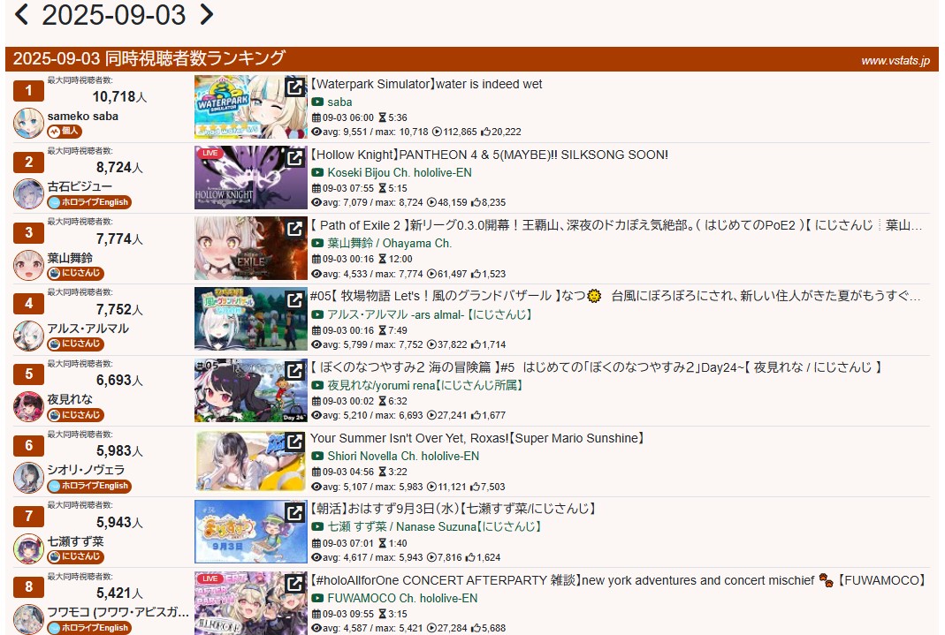Click Koseki Bijou Ch. hololive-EN link

400,173
